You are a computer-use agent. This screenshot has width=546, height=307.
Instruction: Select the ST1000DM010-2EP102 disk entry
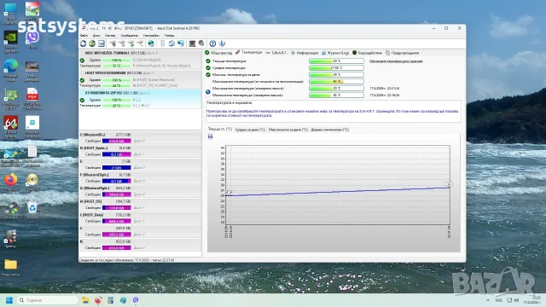(x=140, y=99)
